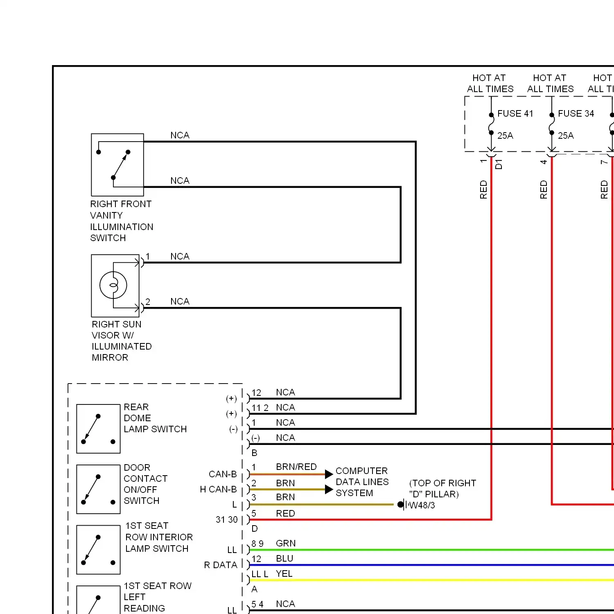
Task: Click the W48/3 ground point symbol
Action: 403,504
